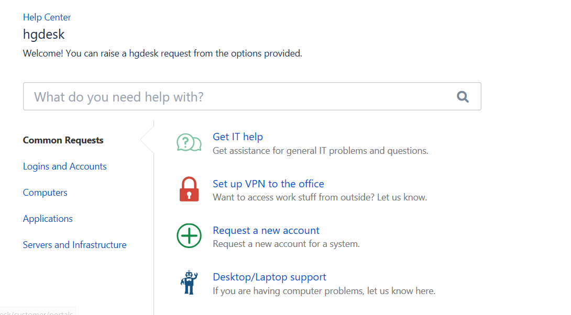This screenshot has width=571, height=315.
Task: Click the "If you are having computer problems" description
Action: (324, 290)
